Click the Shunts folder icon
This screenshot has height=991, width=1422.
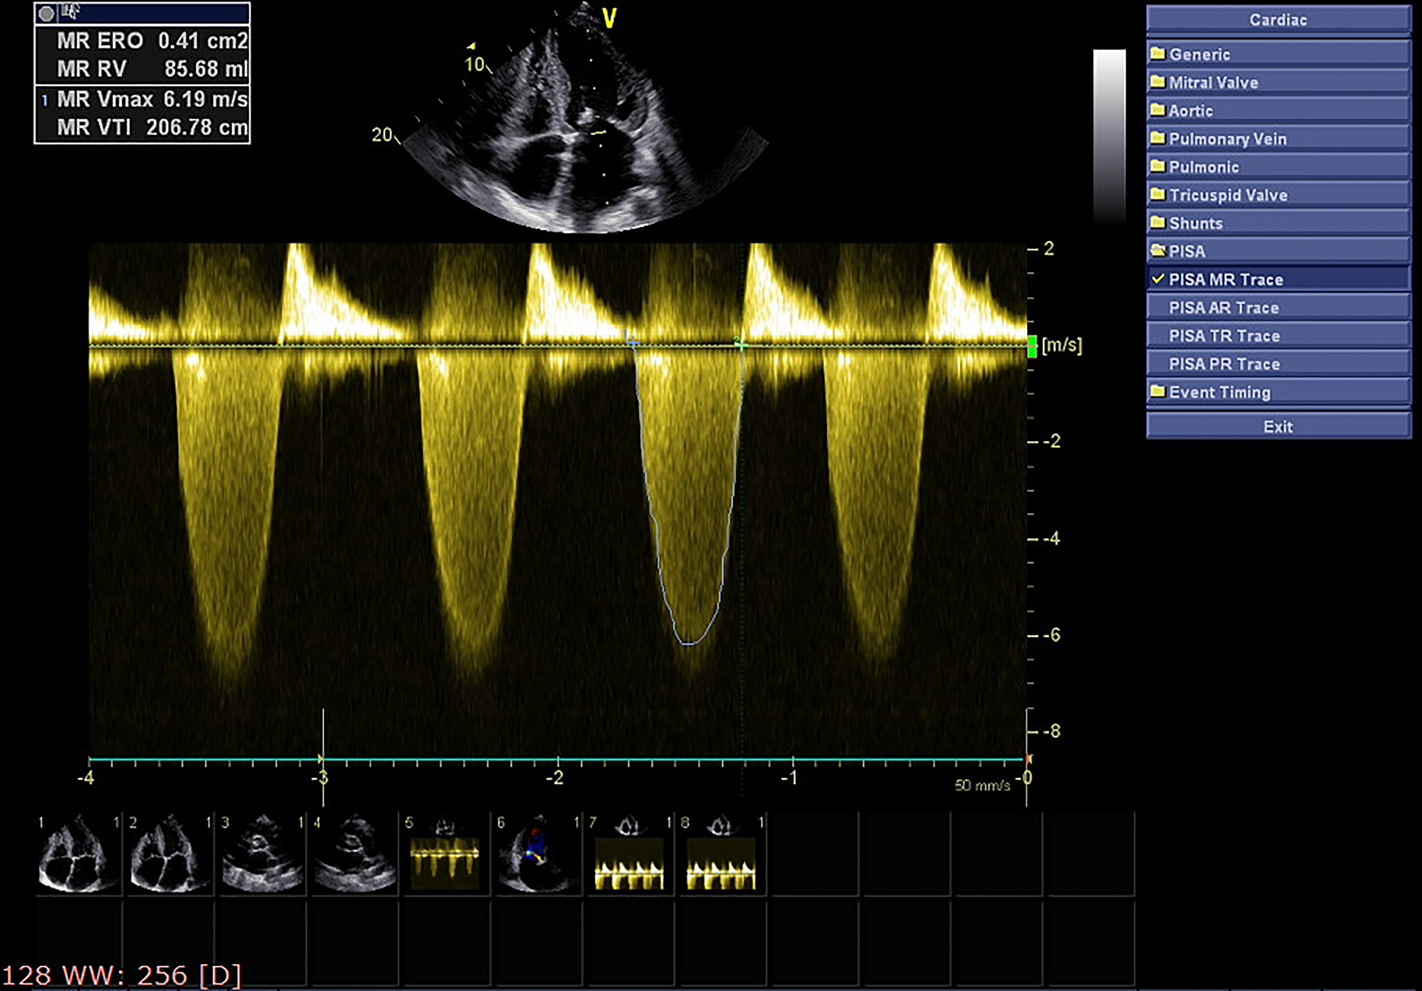1157,223
